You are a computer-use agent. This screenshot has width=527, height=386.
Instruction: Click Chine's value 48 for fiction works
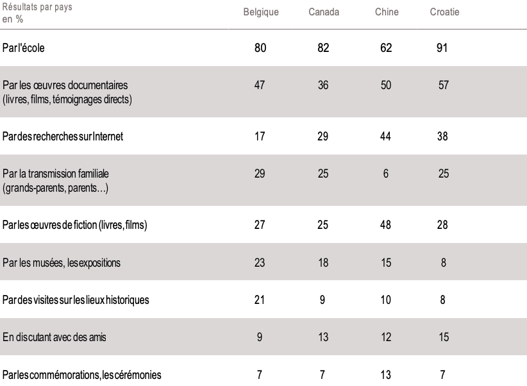click(386, 224)
